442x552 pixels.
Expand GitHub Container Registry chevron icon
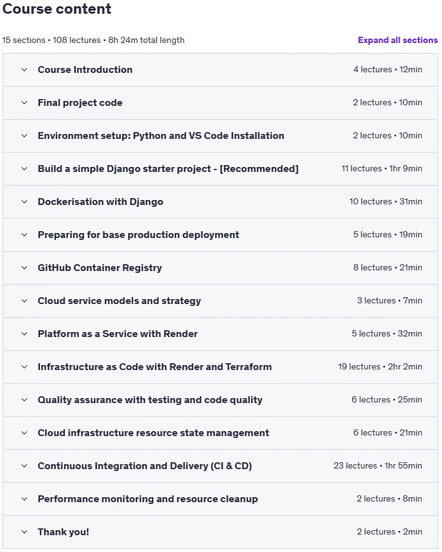[24, 268]
